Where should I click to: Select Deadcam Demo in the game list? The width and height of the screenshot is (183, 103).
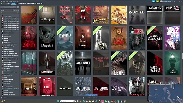tap(7, 42)
